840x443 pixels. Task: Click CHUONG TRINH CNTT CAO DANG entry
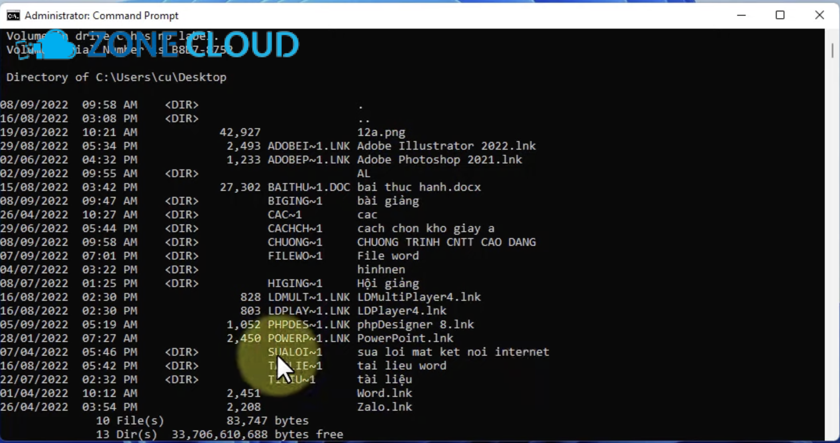[446, 242]
